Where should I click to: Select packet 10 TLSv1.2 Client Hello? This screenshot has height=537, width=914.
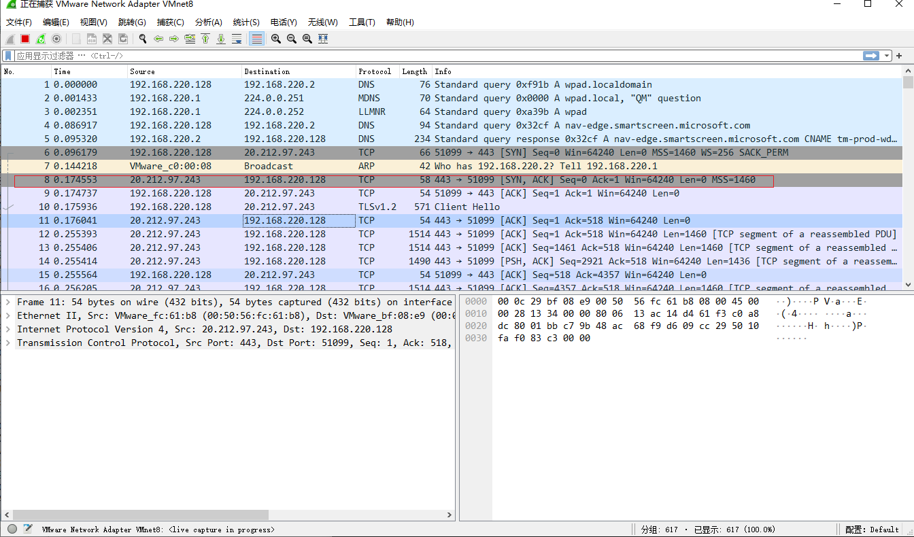[452, 207]
